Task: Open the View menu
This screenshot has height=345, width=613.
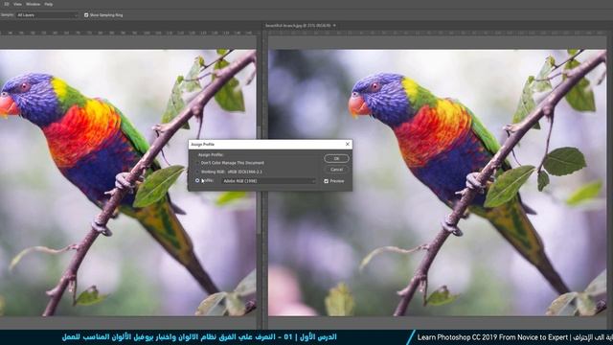Action: 17,4
